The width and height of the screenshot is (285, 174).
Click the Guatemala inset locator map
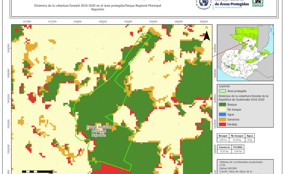[x=245, y=53]
